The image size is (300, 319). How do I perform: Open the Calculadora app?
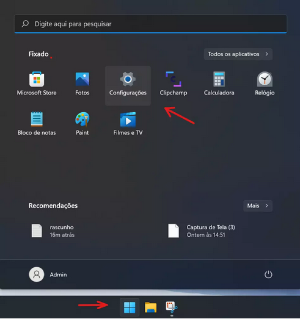[219, 84]
